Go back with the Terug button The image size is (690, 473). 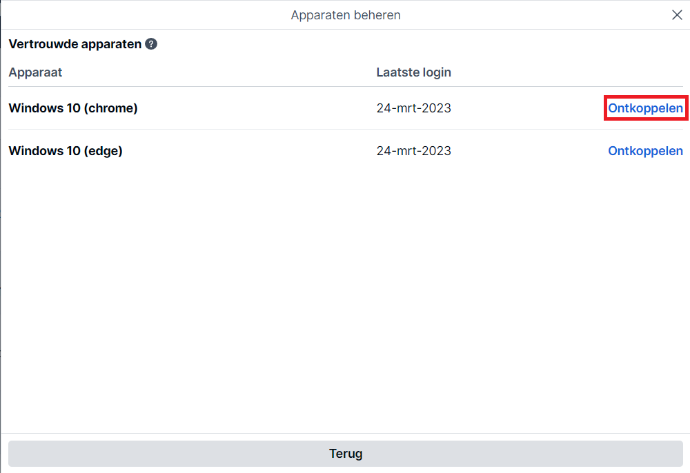pos(346,454)
